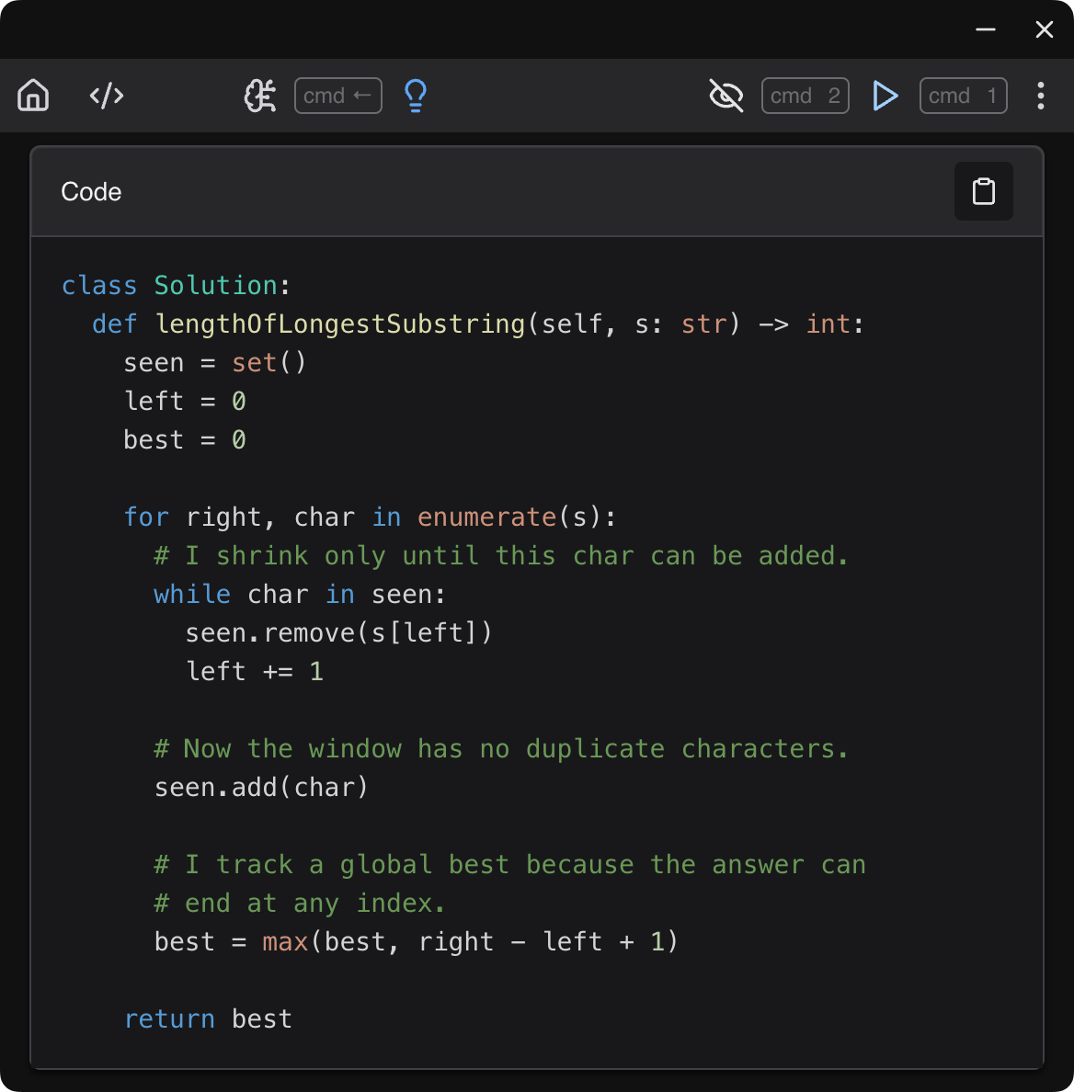Click the 'lengthOfLongestSubstring' function name

340,324
